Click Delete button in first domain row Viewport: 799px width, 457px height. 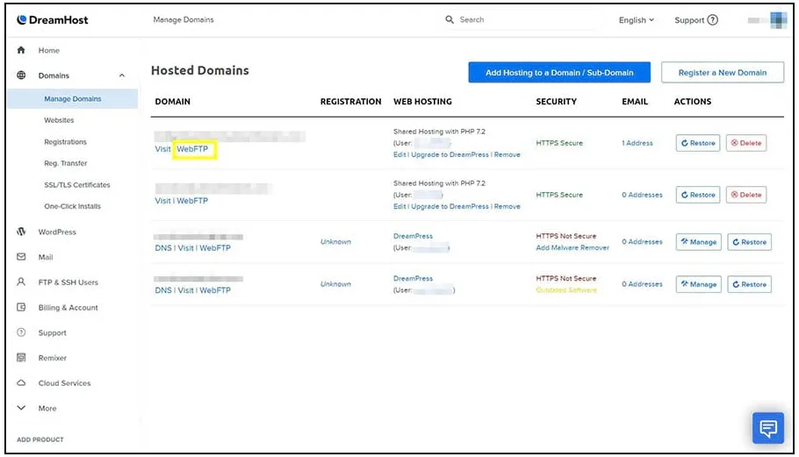pos(746,143)
